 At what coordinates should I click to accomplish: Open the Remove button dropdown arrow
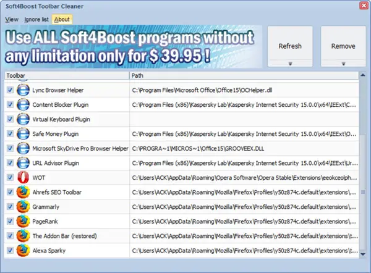[343, 64]
